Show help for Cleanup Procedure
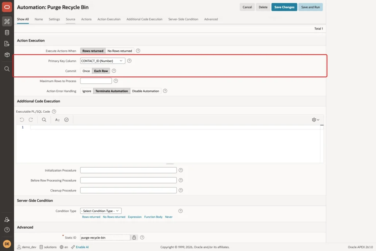376x251 pixels. coord(181,190)
